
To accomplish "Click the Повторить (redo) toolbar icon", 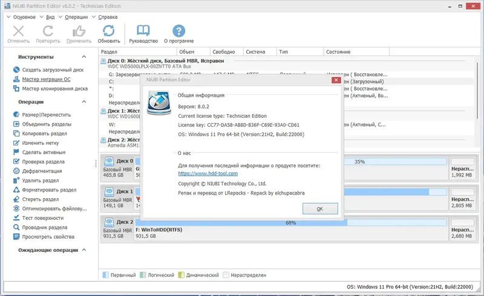I will coord(48,31).
